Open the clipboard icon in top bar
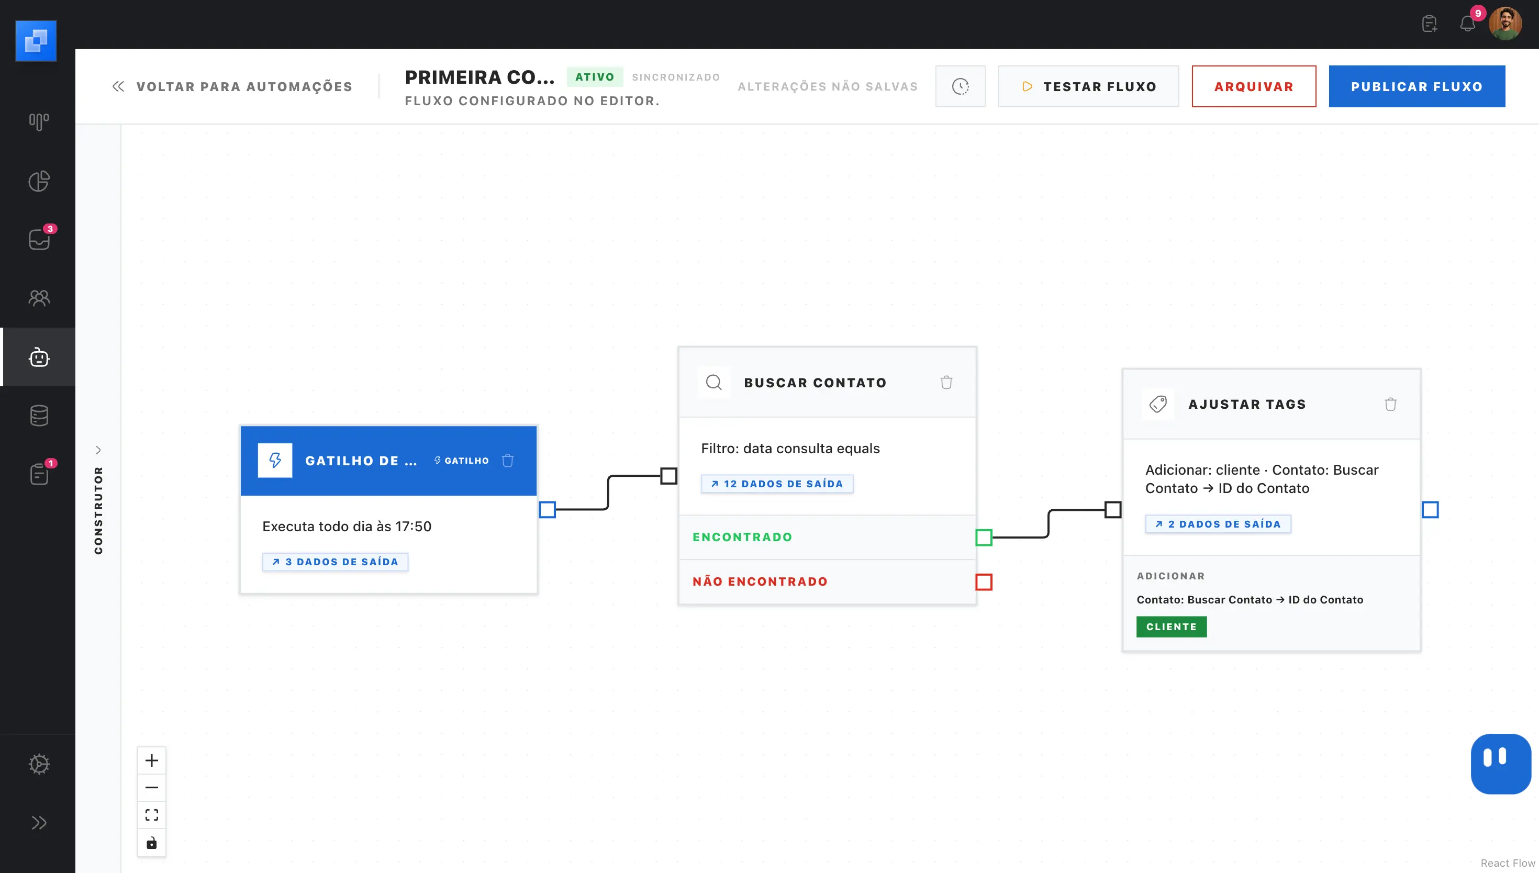 click(x=1430, y=24)
